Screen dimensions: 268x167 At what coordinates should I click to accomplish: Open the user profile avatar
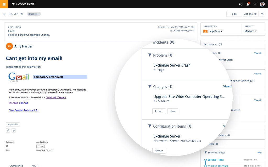point(262,4)
